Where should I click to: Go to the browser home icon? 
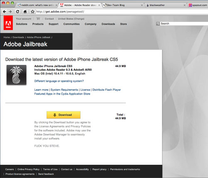coord(25,12)
